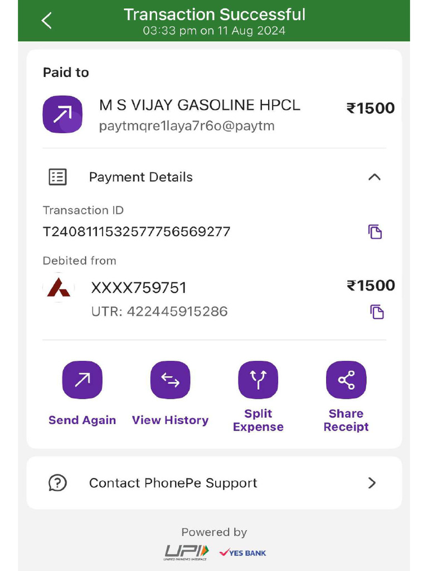Select Contact PhonePe Support row
Viewport: 428px width, 571px height.
pyautogui.click(x=214, y=483)
